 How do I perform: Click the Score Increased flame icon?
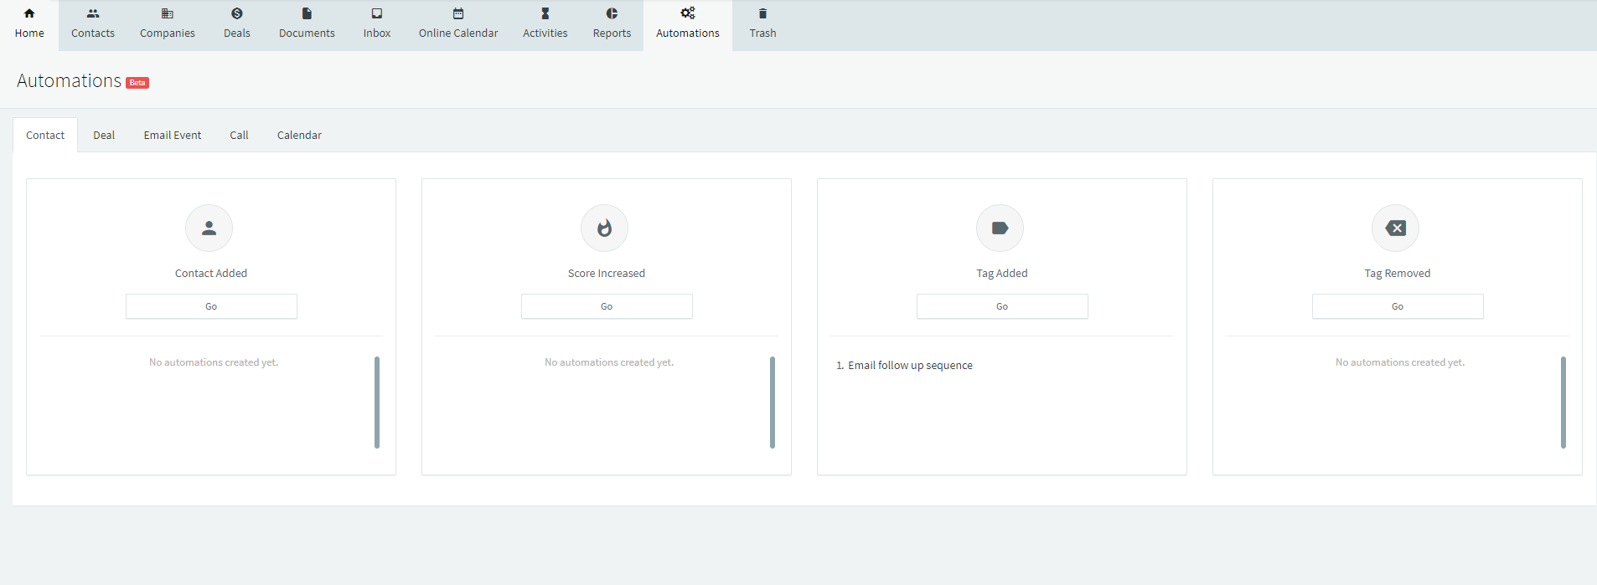(x=604, y=228)
